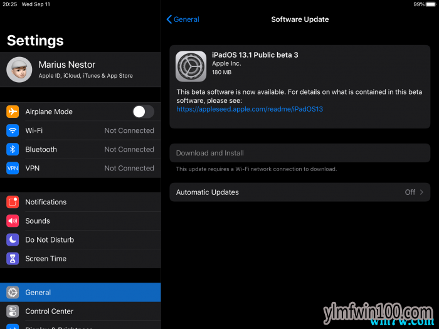Tap the 'Wed Sep 11' date in status bar
This screenshot has height=329, width=439.
pyautogui.click(x=36, y=4)
